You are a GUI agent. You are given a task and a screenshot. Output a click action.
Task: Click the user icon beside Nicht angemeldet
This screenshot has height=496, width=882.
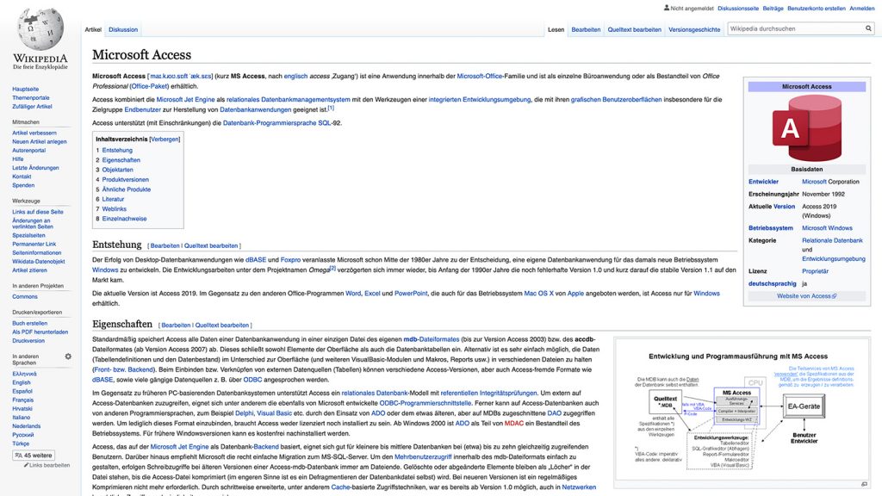pos(667,8)
